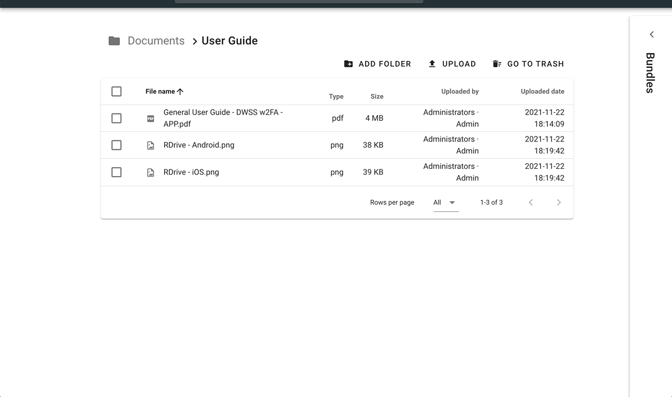Check the checkbox next to RDrive - iOS.png
The image size is (672, 397).
[116, 172]
